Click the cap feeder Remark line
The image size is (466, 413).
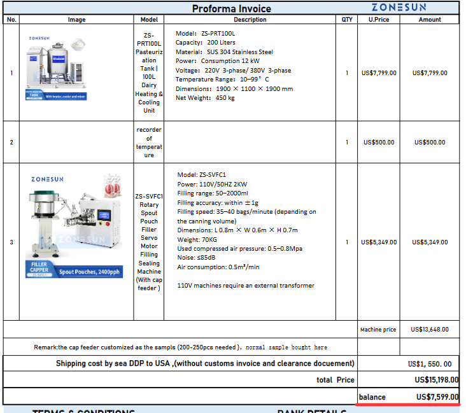[x=180, y=347]
